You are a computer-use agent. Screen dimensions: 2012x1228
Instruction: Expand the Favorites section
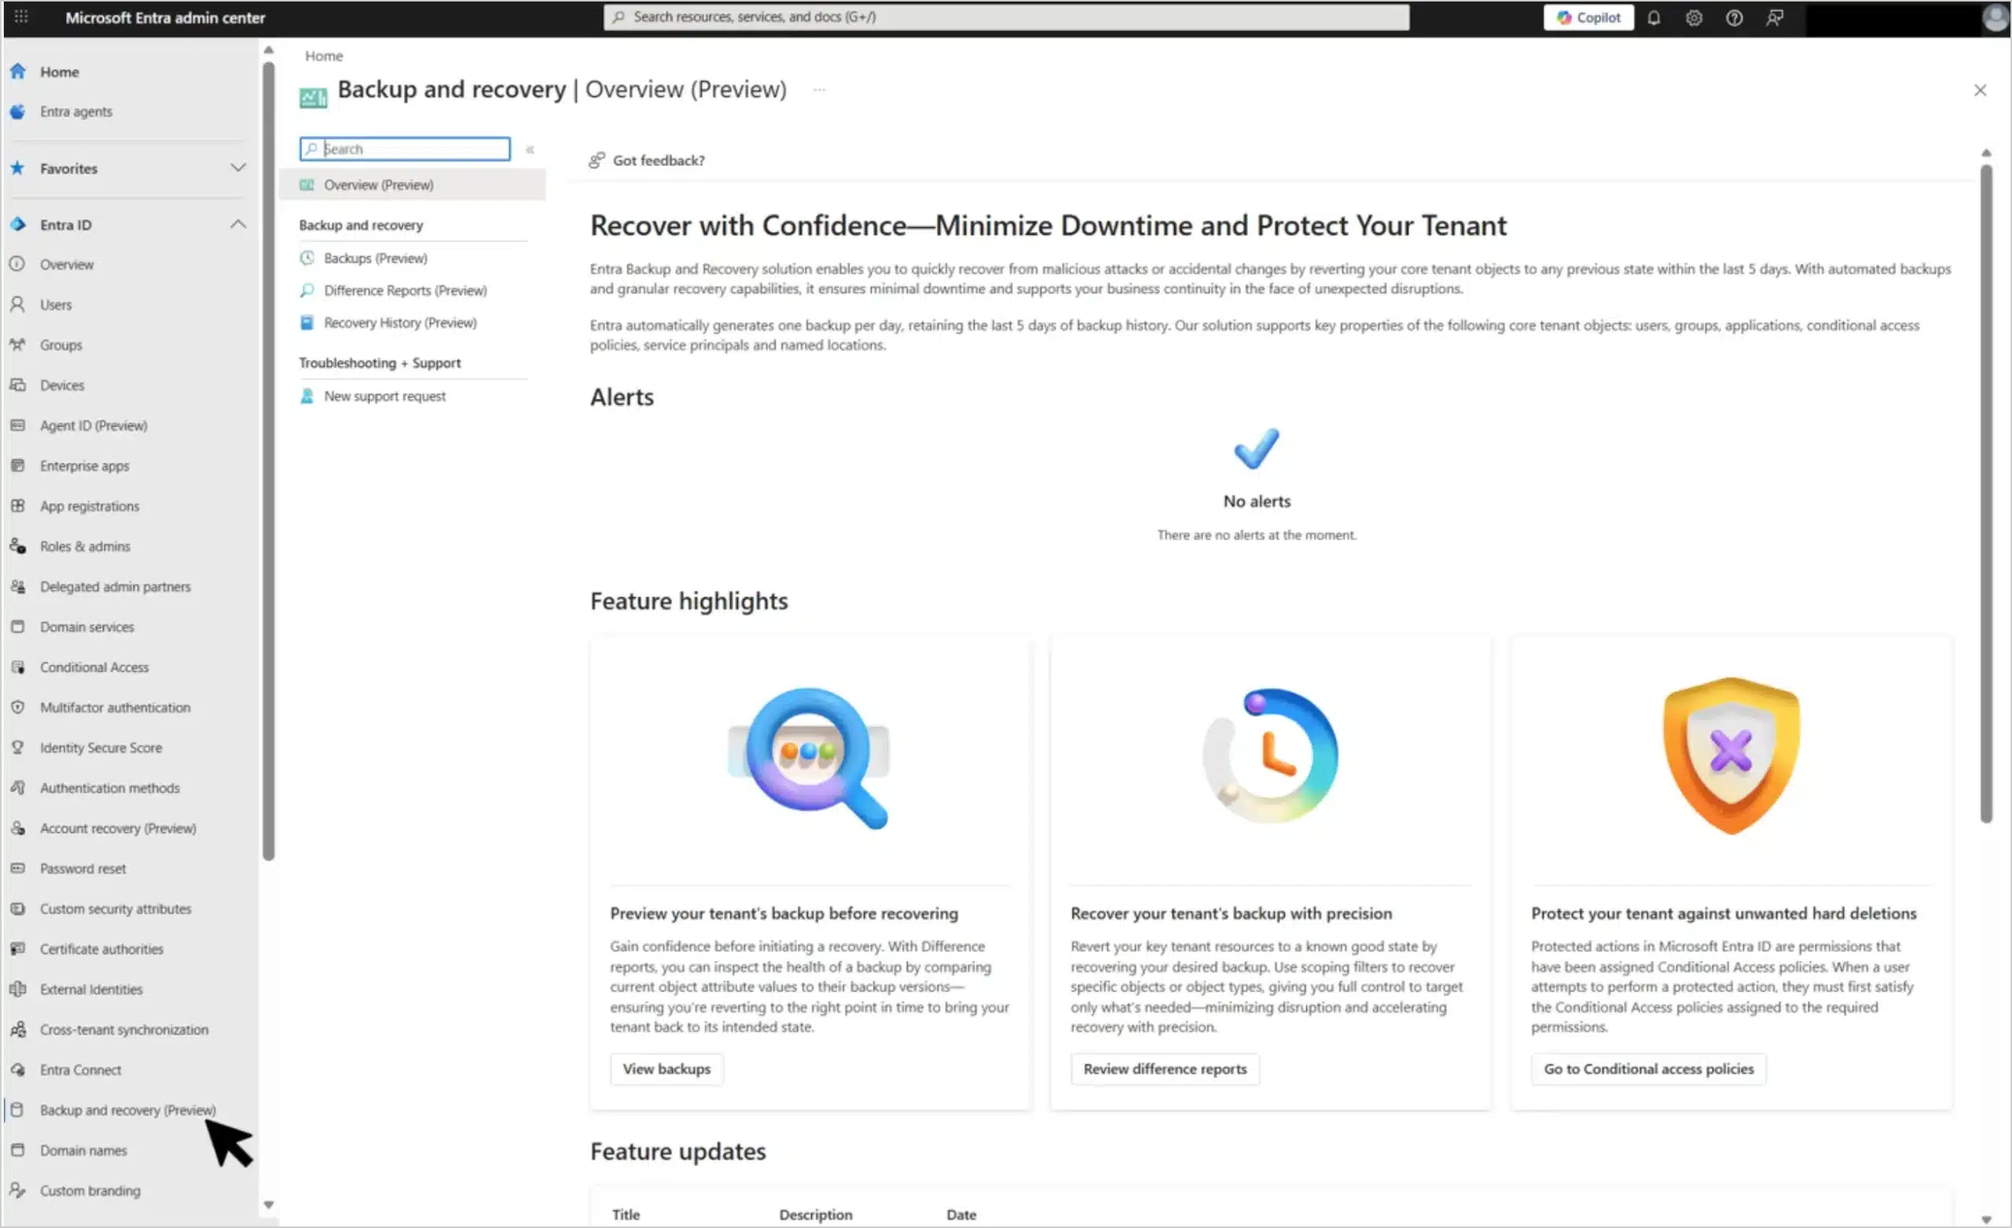(x=237, y=168)
